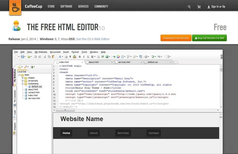
Task: Open the Tools menu
Action: pos(84,52)
